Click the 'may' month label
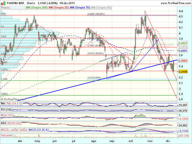192x144 pixels. point(38,141)
